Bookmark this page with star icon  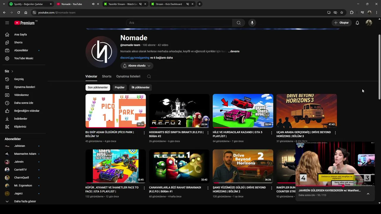(342, 12)
